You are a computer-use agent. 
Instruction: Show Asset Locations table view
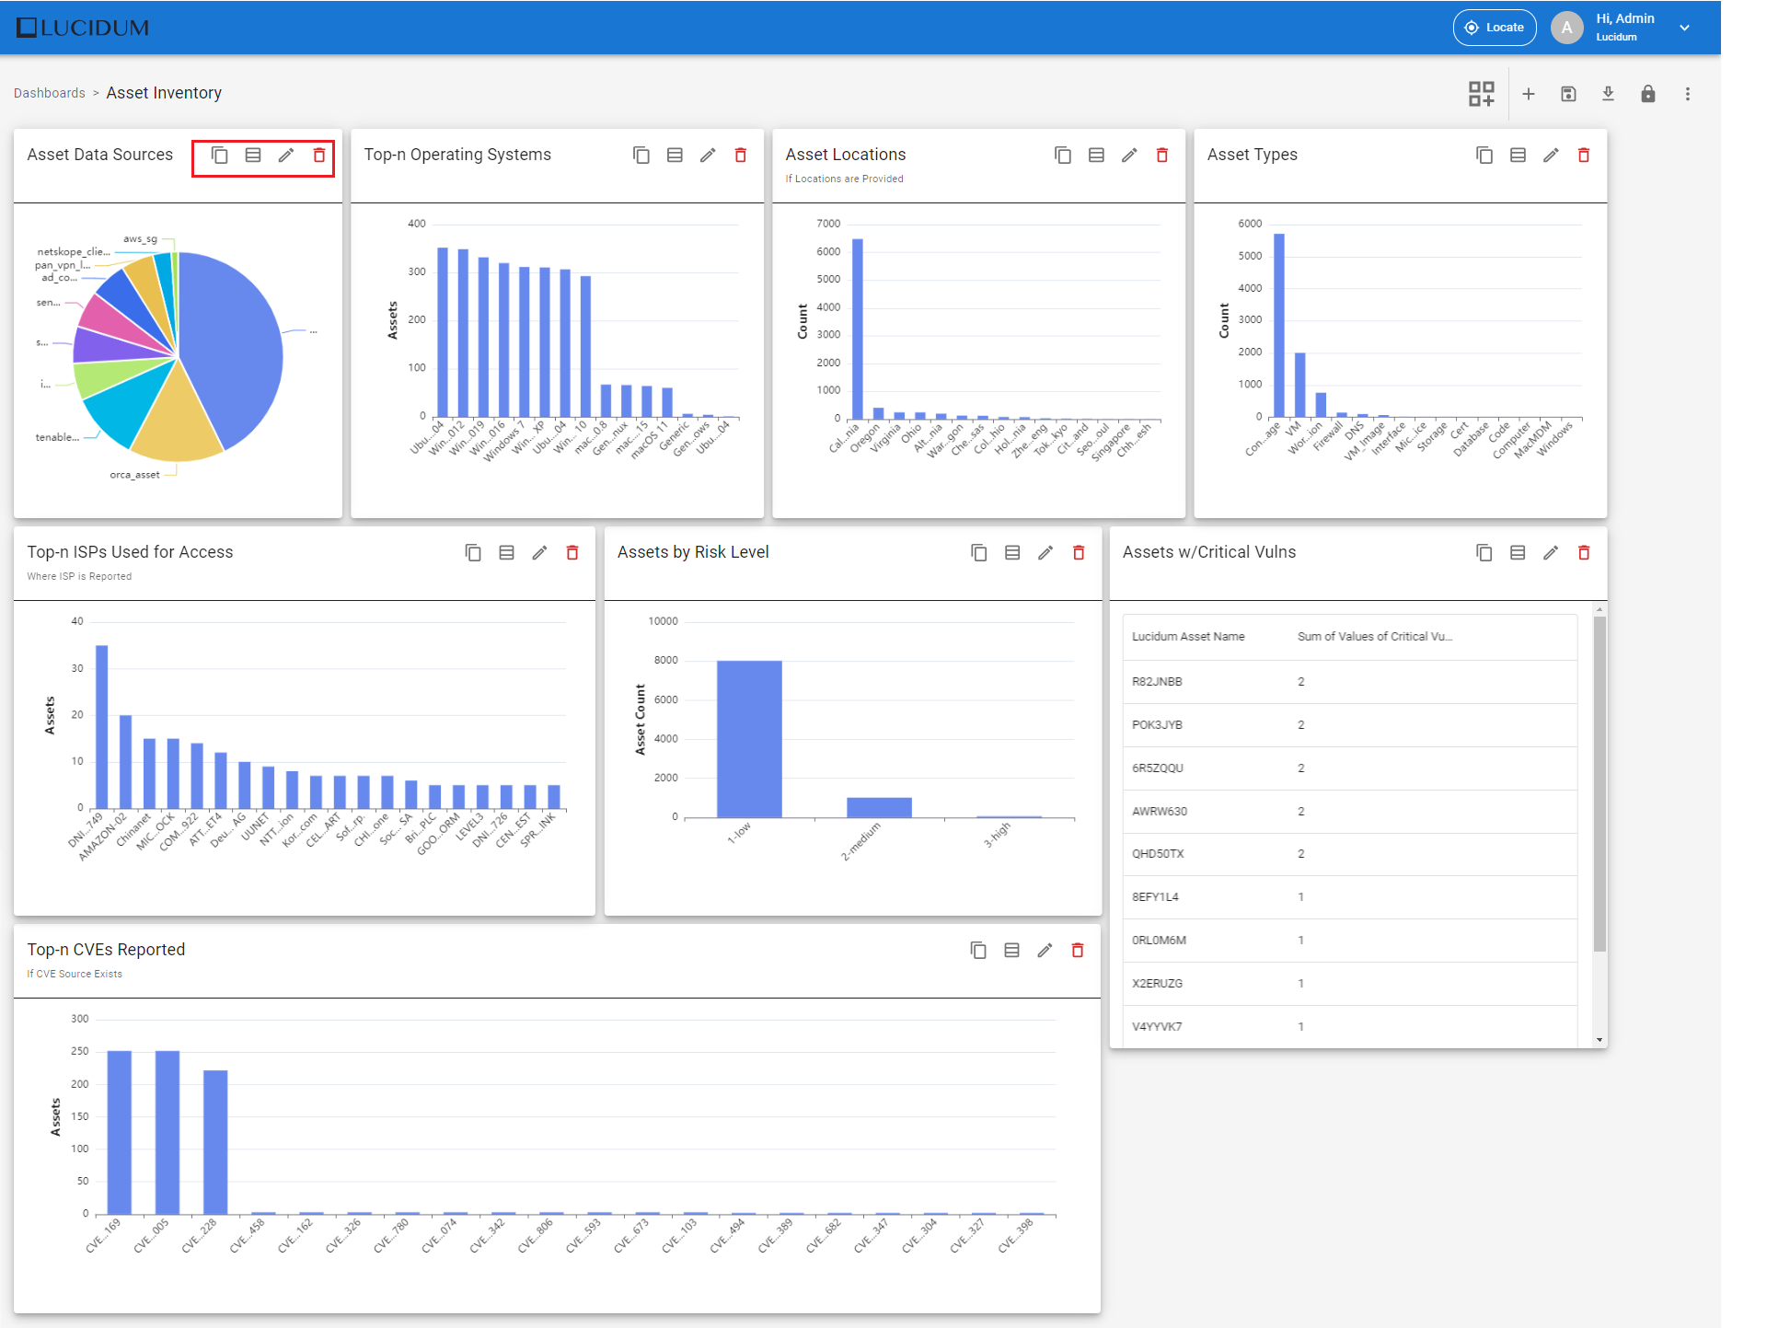coord(1096,155)
